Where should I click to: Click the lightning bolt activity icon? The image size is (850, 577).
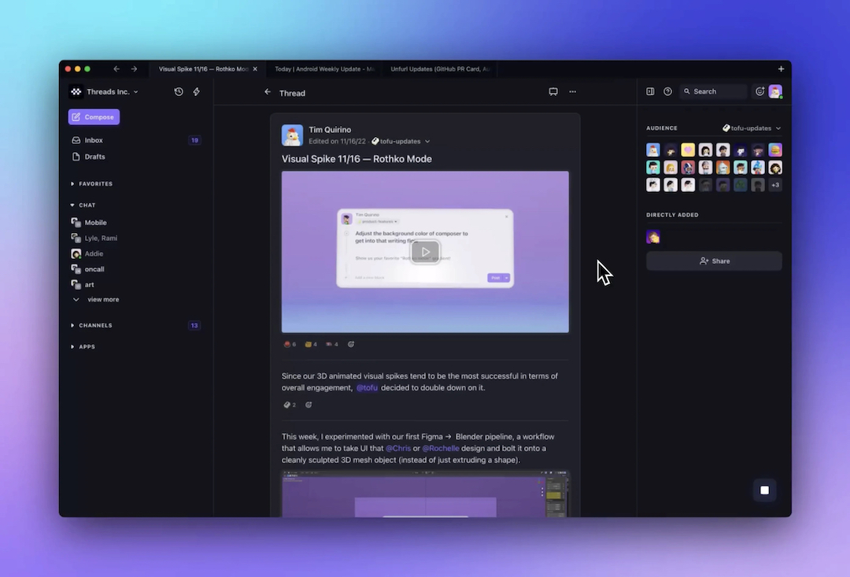click(x=197, y=92)
